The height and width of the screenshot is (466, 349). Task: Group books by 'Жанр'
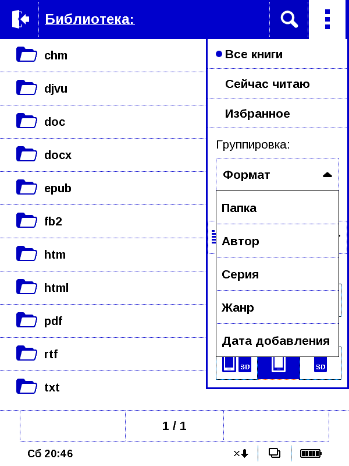click(x=277, y=308)
